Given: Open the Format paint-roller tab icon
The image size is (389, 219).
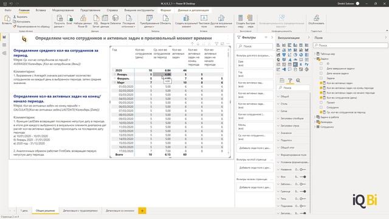Looking at the screenshot, I should point(290,80).
